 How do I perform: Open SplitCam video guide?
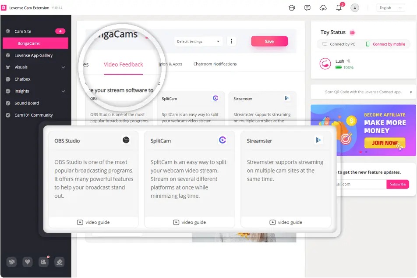[x=190, y=222]
